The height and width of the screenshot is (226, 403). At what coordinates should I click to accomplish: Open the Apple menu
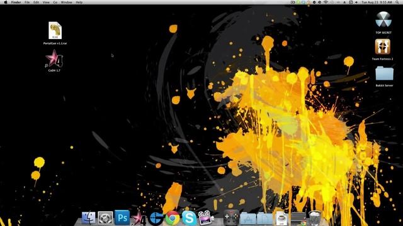tap(6, 3)
